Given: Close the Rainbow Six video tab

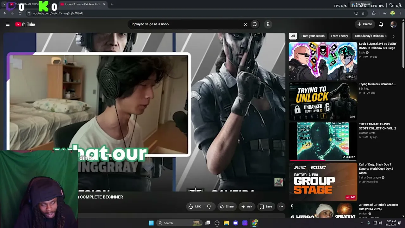Looking at the screenshot, I should pyautogui.click(x=104, y=4).
